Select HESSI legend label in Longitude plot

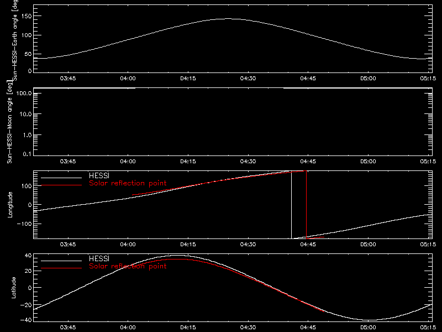99,175
